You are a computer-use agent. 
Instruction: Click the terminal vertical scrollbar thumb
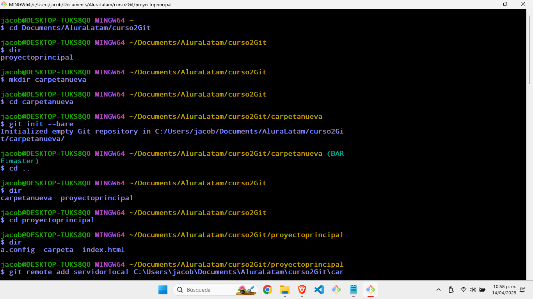tap(530, 49)
